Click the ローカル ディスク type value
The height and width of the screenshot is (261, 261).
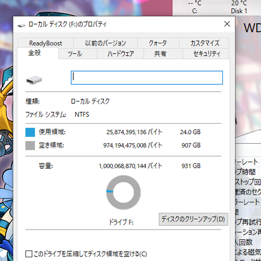point(90,101)
